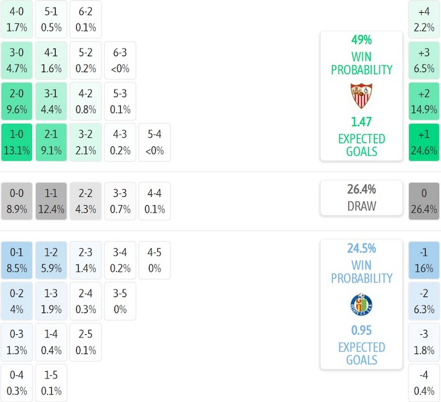The height and width of the screenshot is (402, 441).
Task: Select the 1.47 expected goals value
Action: coord(361,121)
